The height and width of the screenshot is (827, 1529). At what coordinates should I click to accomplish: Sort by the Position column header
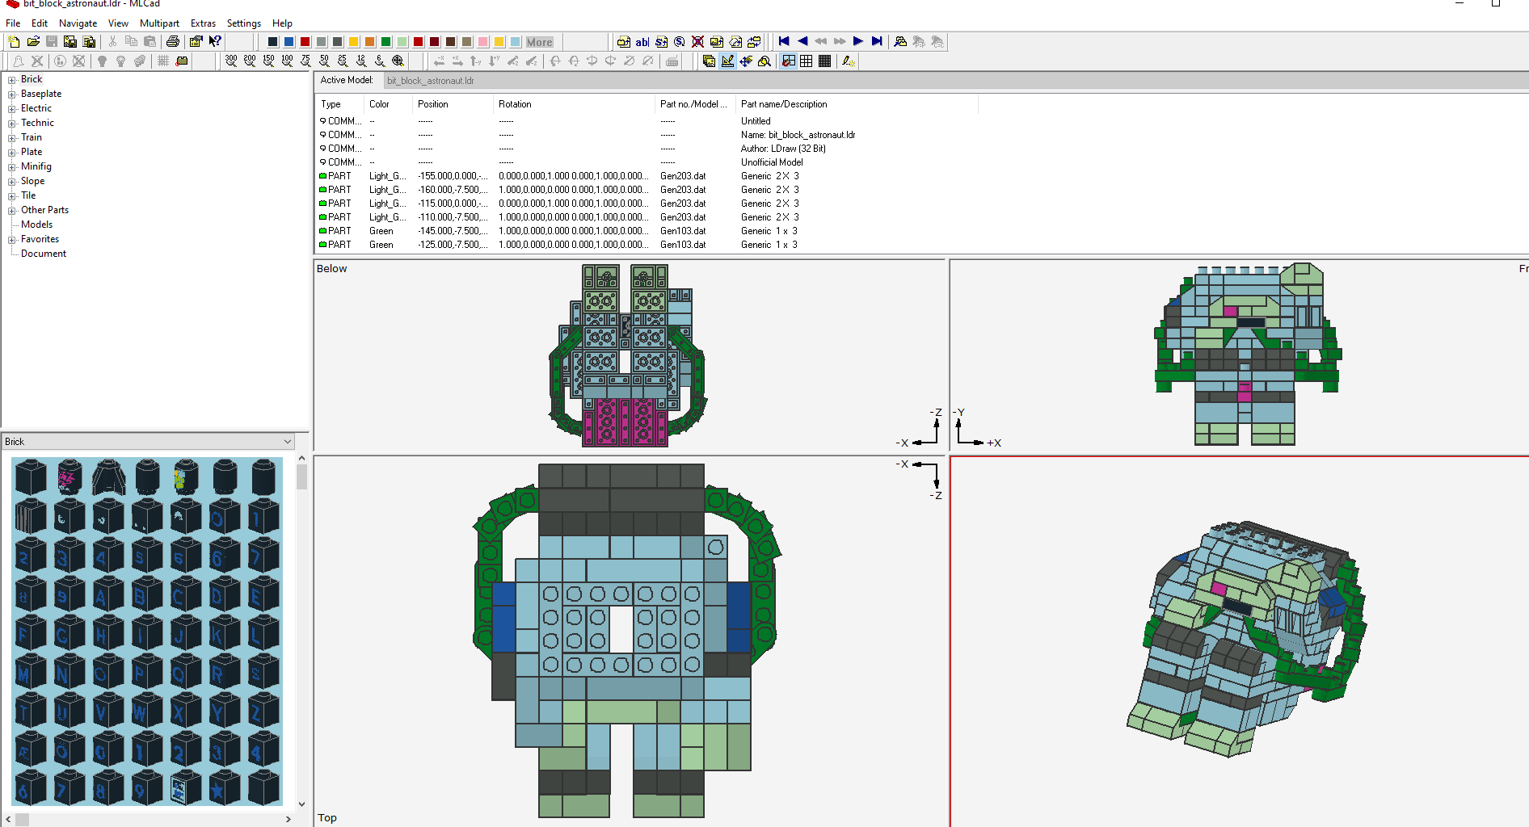coord(453,104)
